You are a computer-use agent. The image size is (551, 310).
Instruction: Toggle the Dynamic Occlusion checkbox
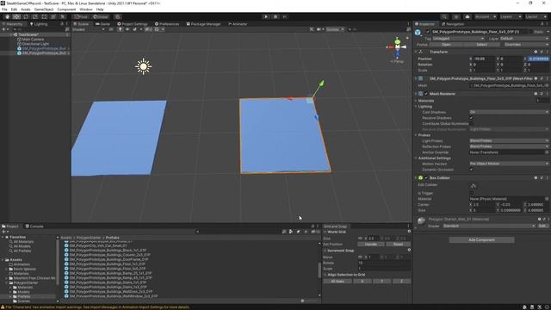(471, 170)
